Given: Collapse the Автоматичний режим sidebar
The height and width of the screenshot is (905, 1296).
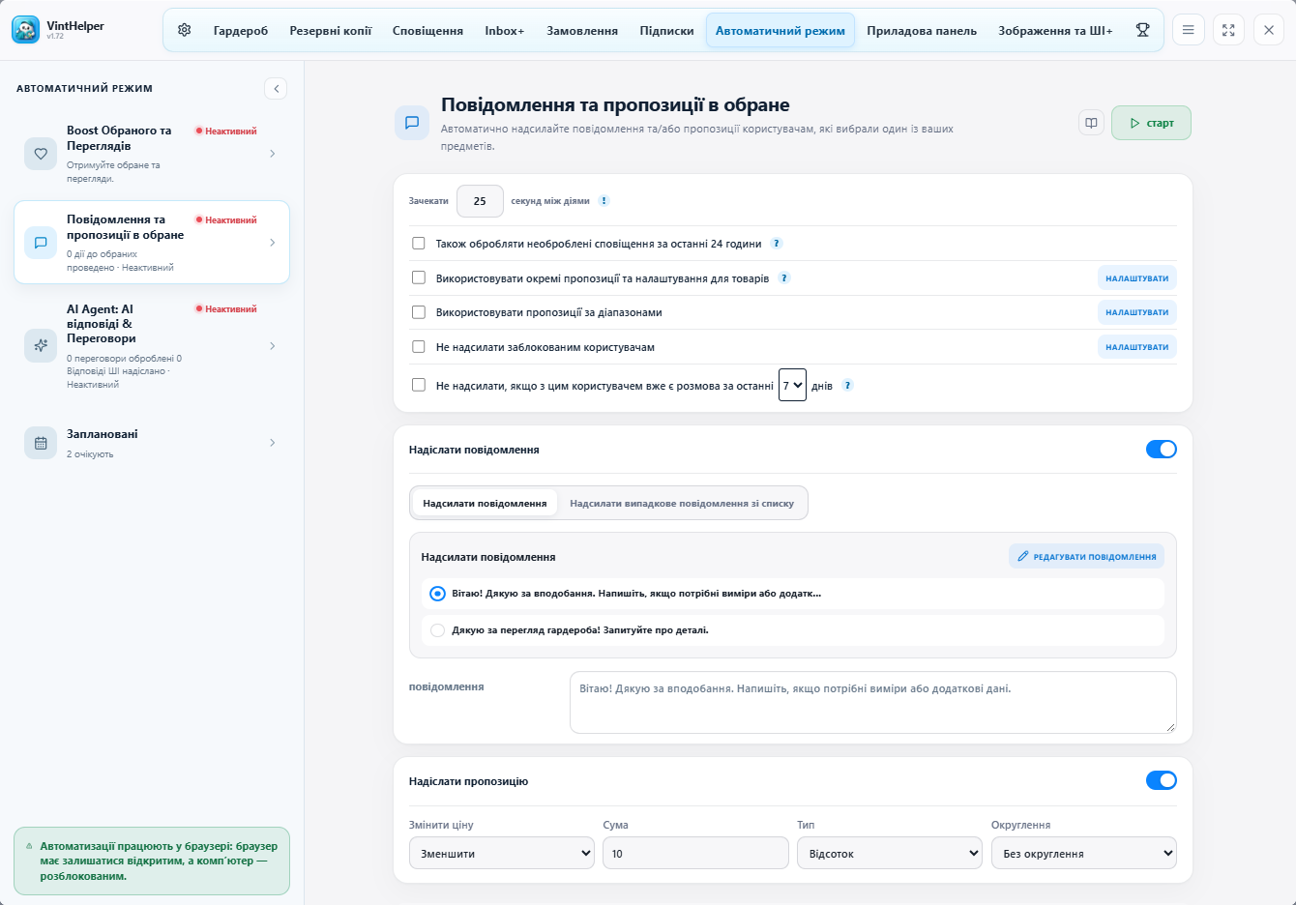Looking at the screenshot, I should (276, 89).
